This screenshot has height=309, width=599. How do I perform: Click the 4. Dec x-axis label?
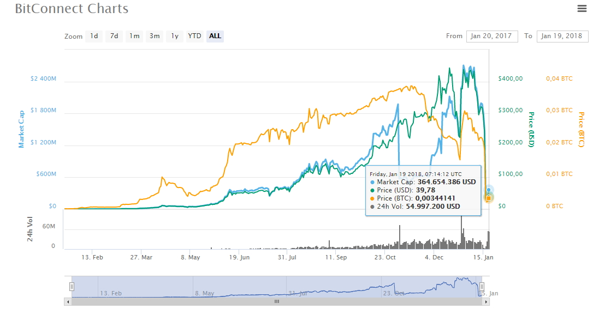(x=434, y=257)
